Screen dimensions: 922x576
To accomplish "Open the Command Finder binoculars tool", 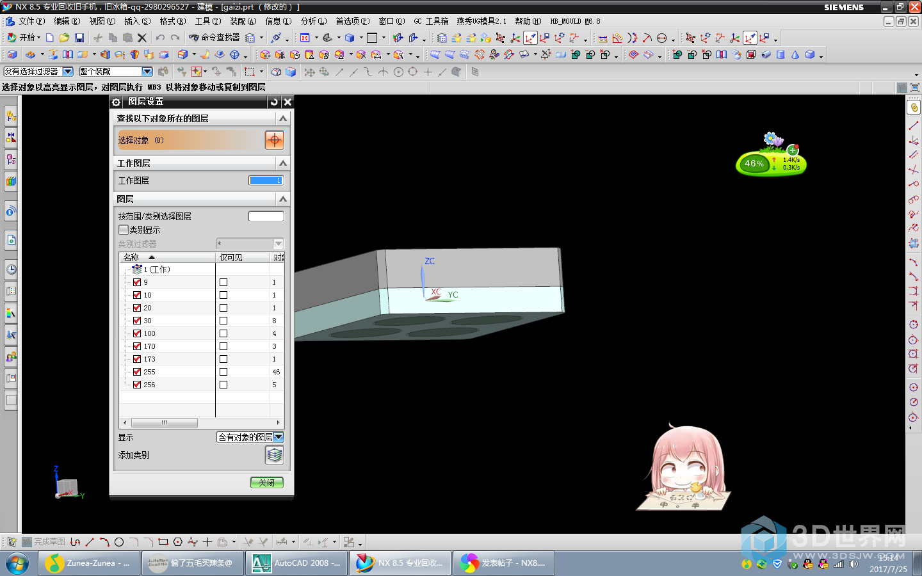I will [x=214, y=38].
